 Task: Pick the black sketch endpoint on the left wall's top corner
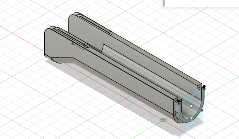point(179,101)
